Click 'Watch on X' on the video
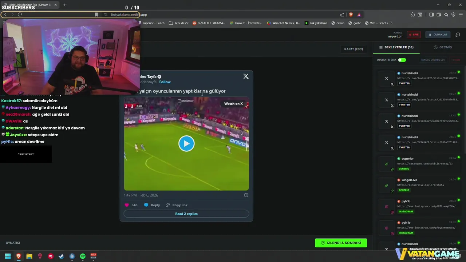 pos(233,104)
